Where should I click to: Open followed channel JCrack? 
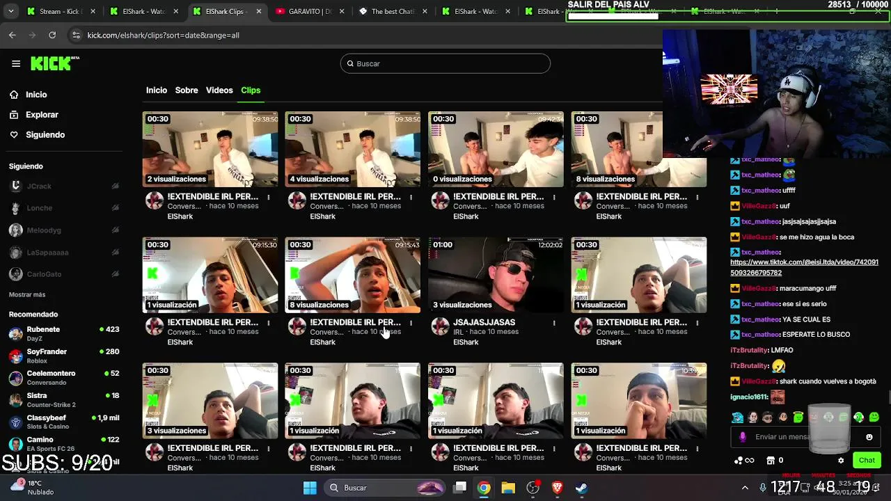[x=64, y=186]
